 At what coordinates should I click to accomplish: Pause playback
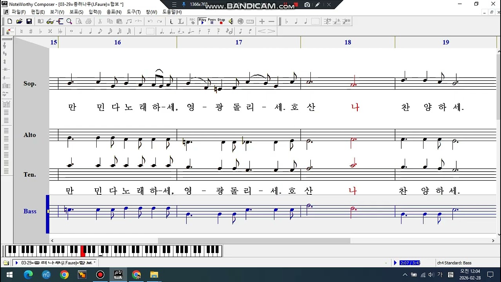212,21
